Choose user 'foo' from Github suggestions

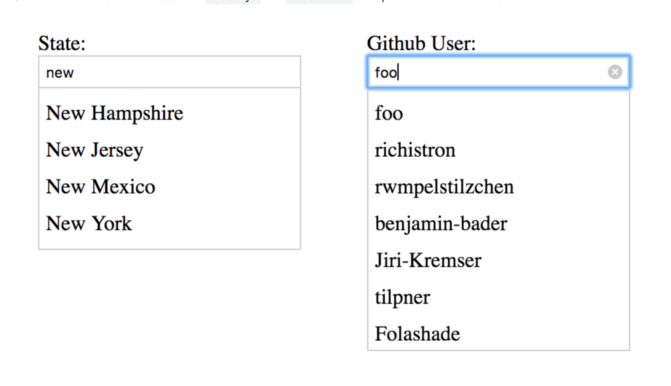click(x=389, y=113)
